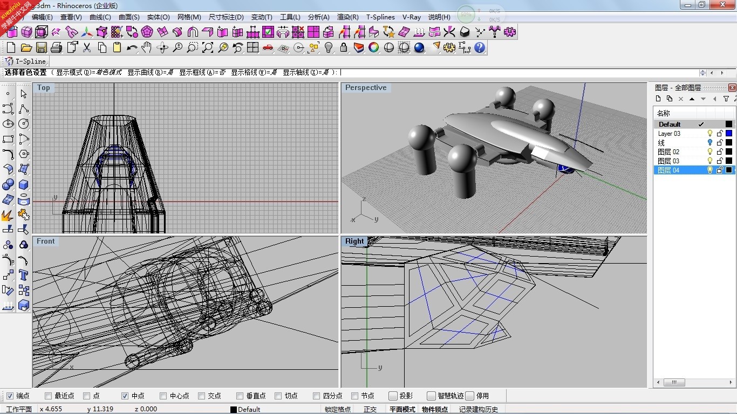Viewport: 737px width, 414px height.
Task: Change color swatch of 图层 04
Action: (x=729, y=170)
